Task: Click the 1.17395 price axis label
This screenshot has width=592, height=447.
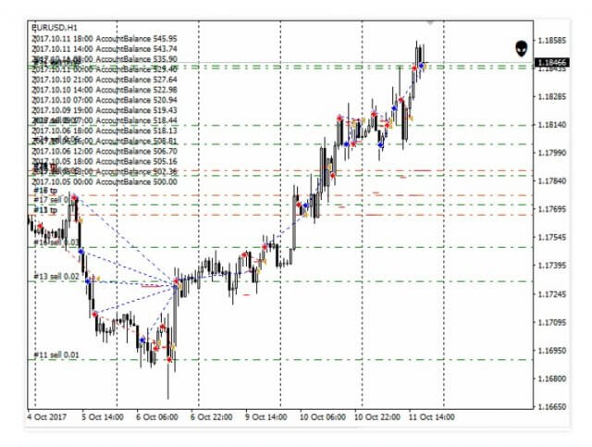Action: (x=552, y=266)
